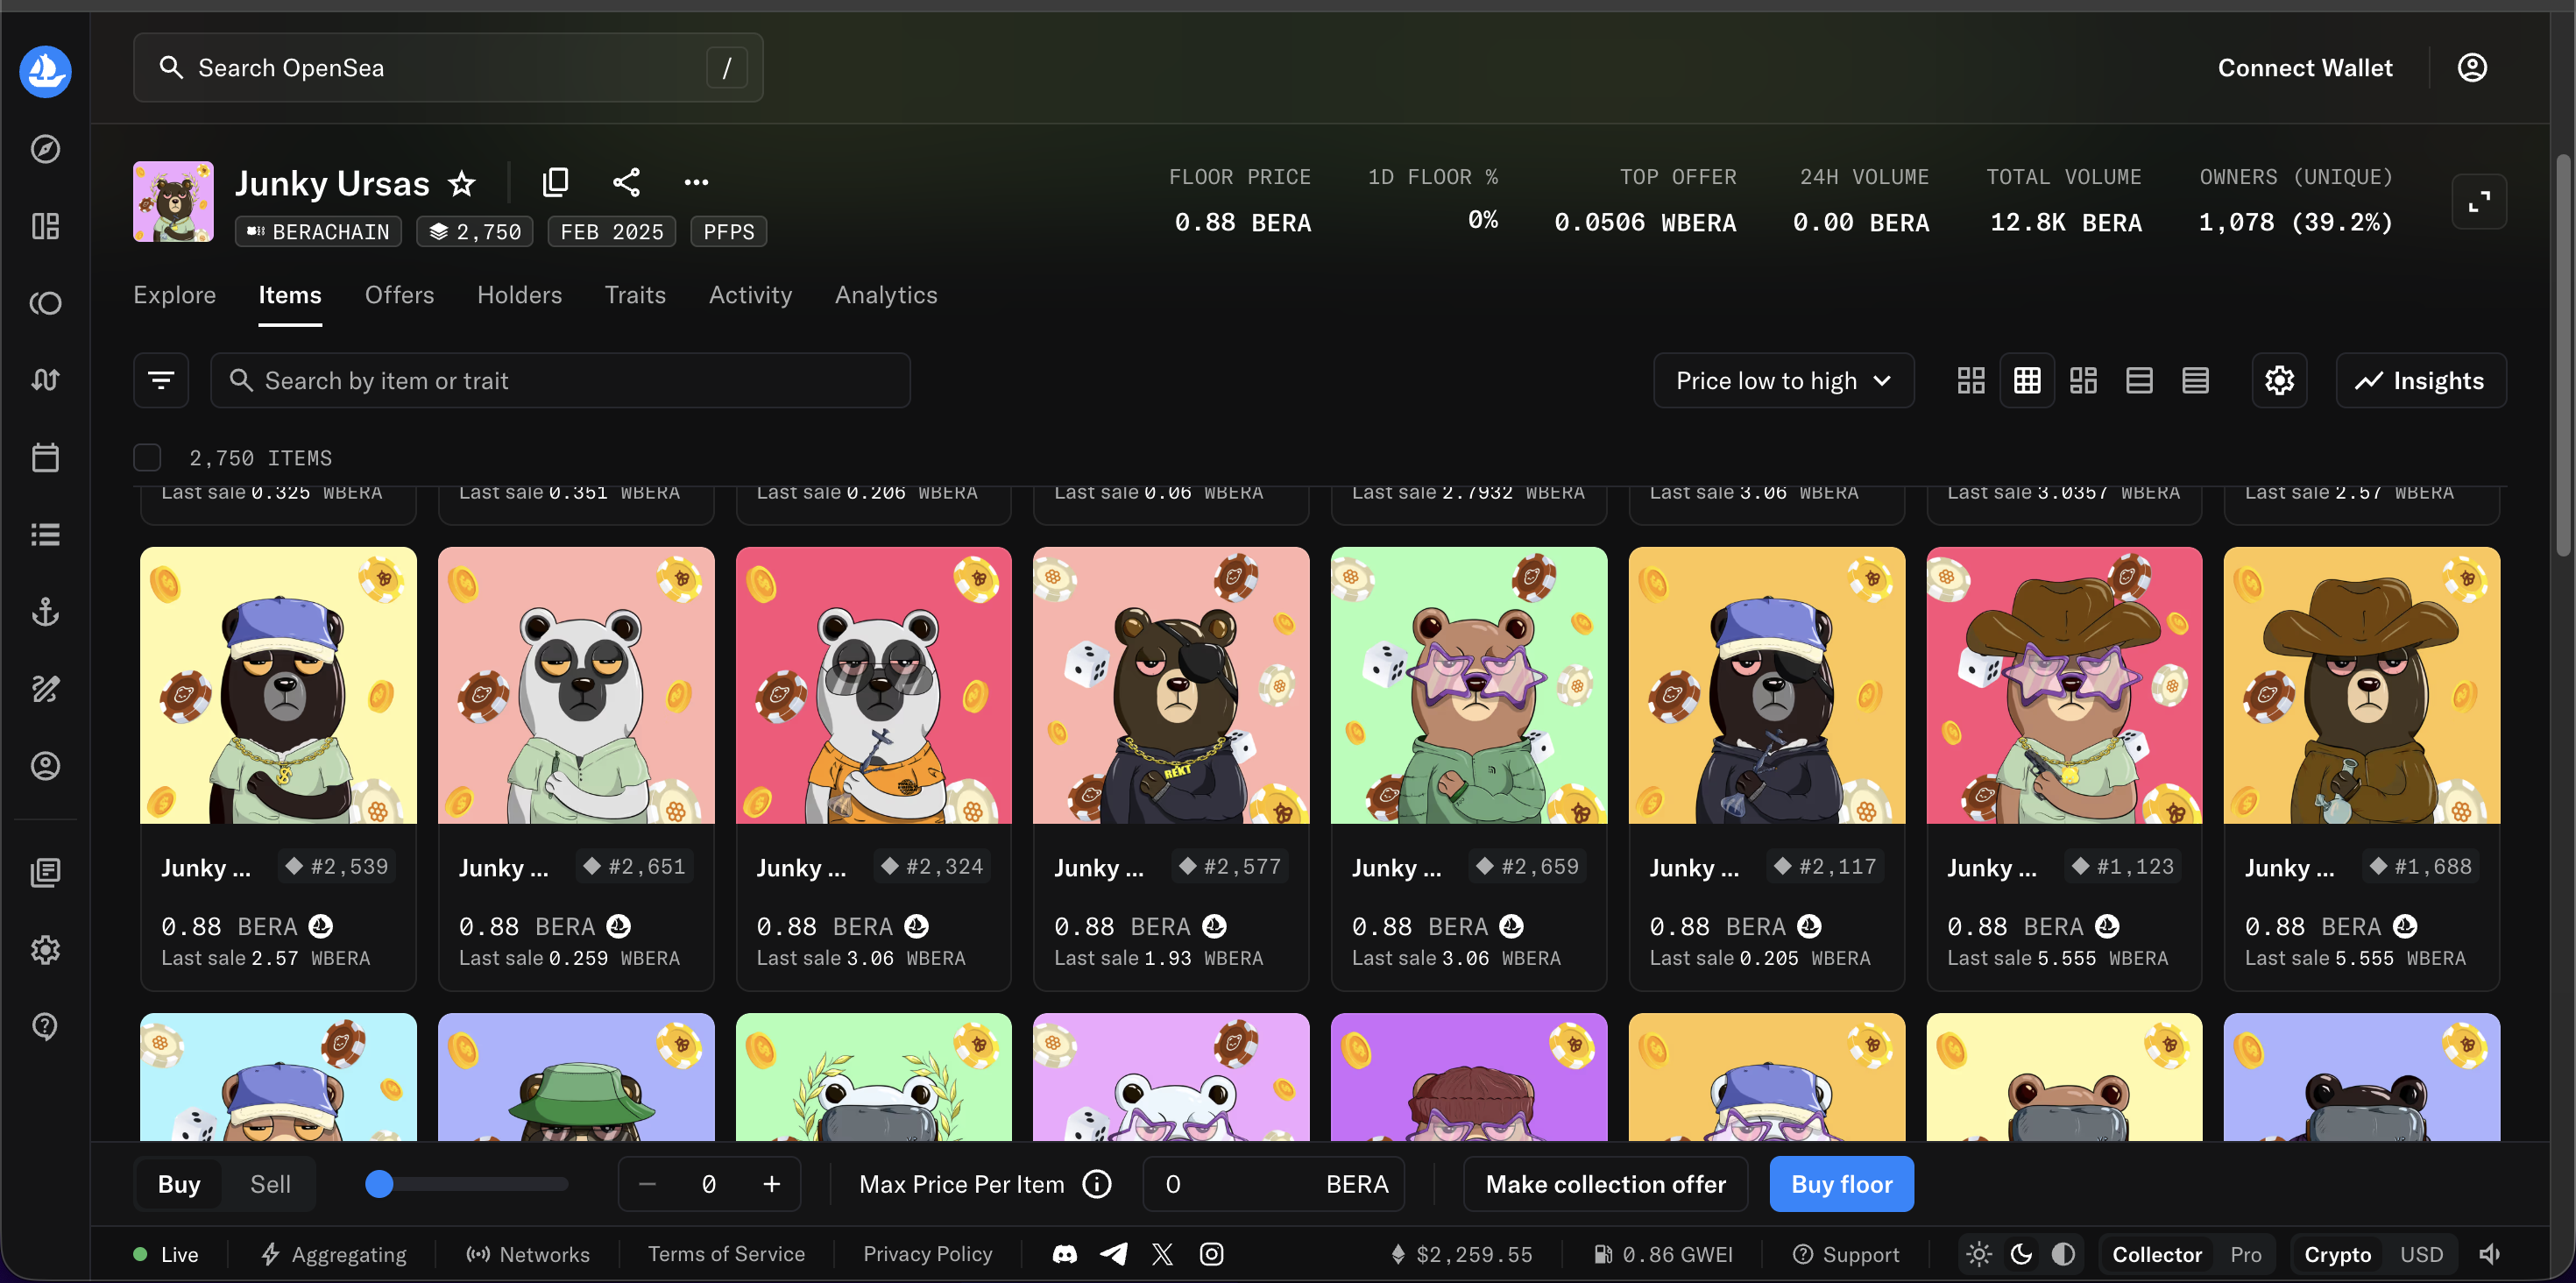2576x1283 pixels.
Task: Click Make collection offer
Action: pos(1605,1184)
